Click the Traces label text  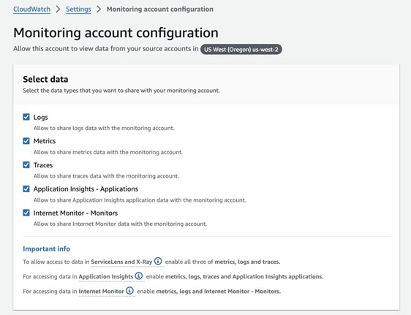[x=43, y=165]
